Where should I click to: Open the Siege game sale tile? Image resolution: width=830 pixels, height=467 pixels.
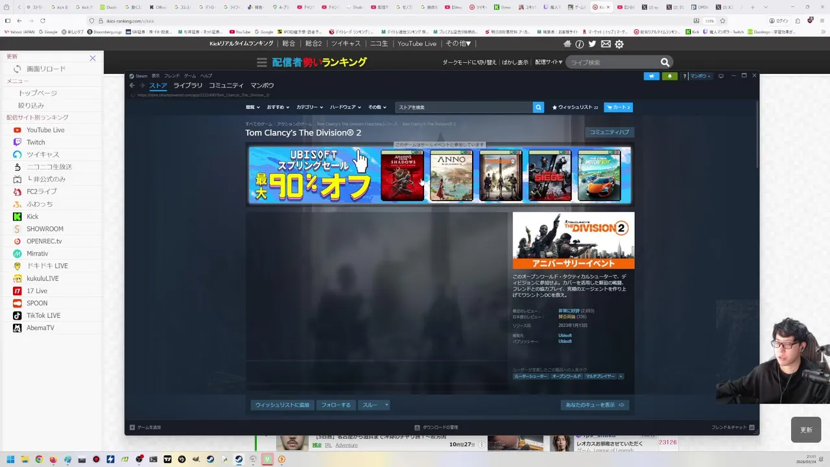550,175
